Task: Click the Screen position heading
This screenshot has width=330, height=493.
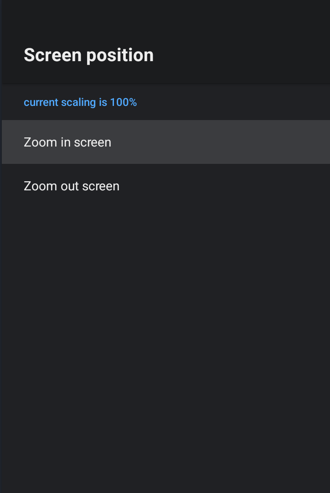Action: pos(88,55)
